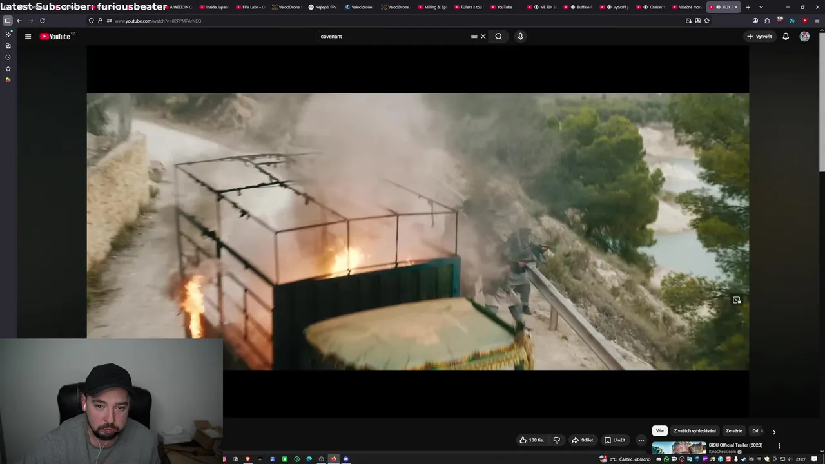825x464 pixels.
Task: Toggle miniplayer icon on the video
Action: click(737, 300)
